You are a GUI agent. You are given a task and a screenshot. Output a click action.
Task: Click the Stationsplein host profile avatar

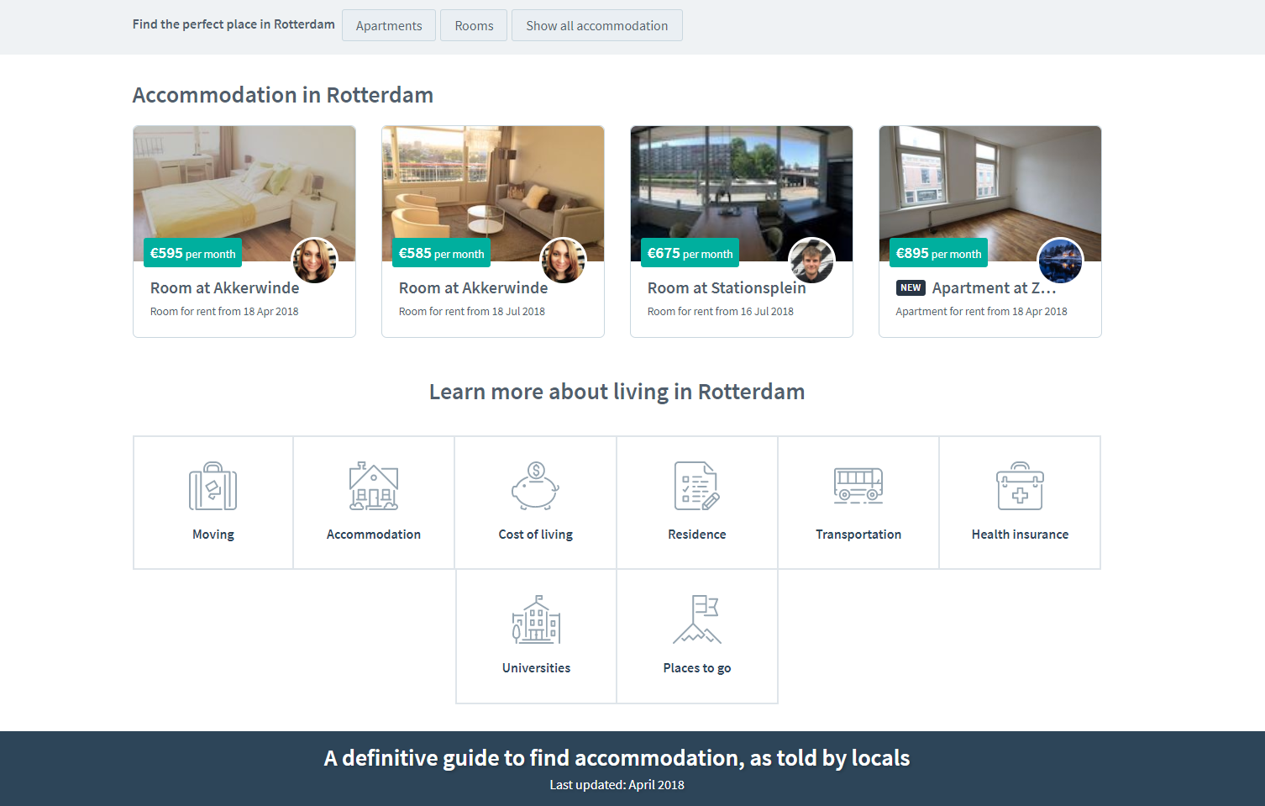811,261
